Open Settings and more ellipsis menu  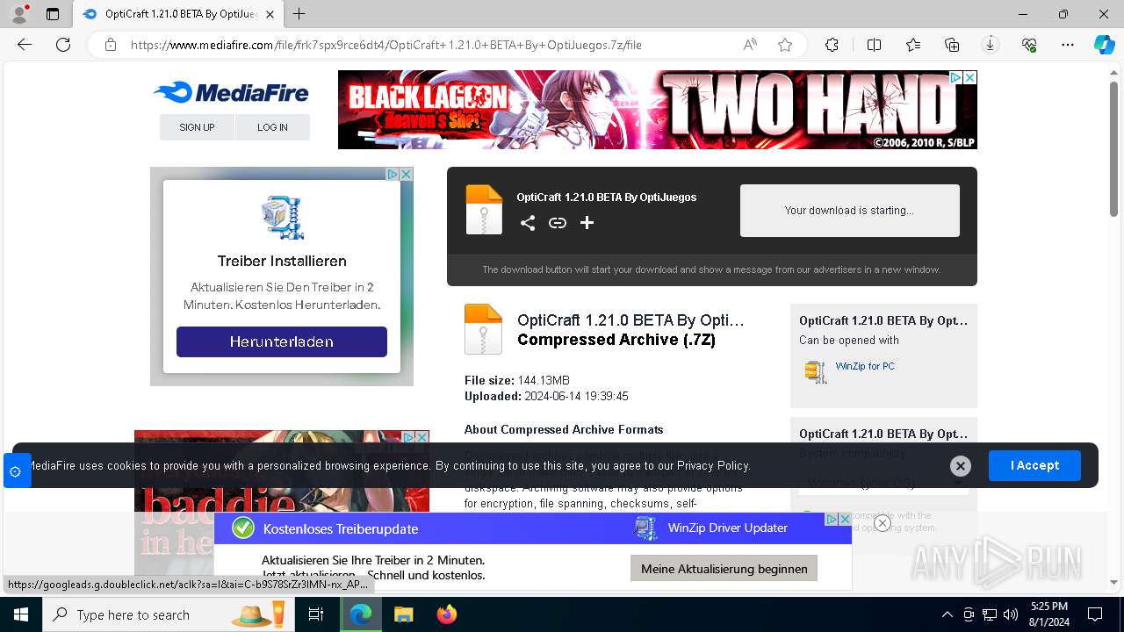point(1068,45)
